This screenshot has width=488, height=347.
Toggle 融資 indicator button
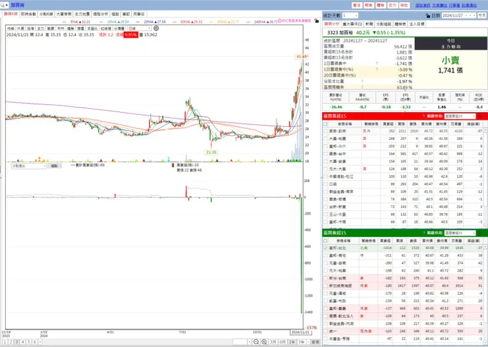(51, 28)
